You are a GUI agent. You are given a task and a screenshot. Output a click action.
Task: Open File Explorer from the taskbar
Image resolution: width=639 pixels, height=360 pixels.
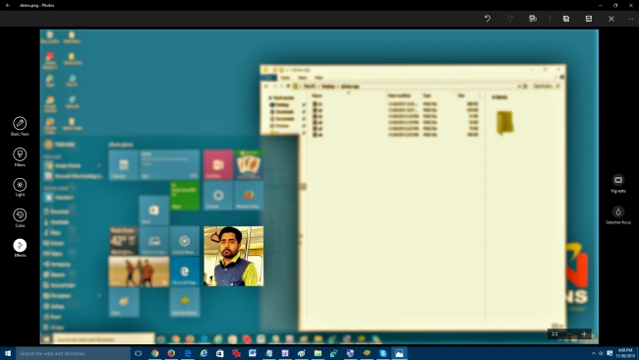coord(318,353)
